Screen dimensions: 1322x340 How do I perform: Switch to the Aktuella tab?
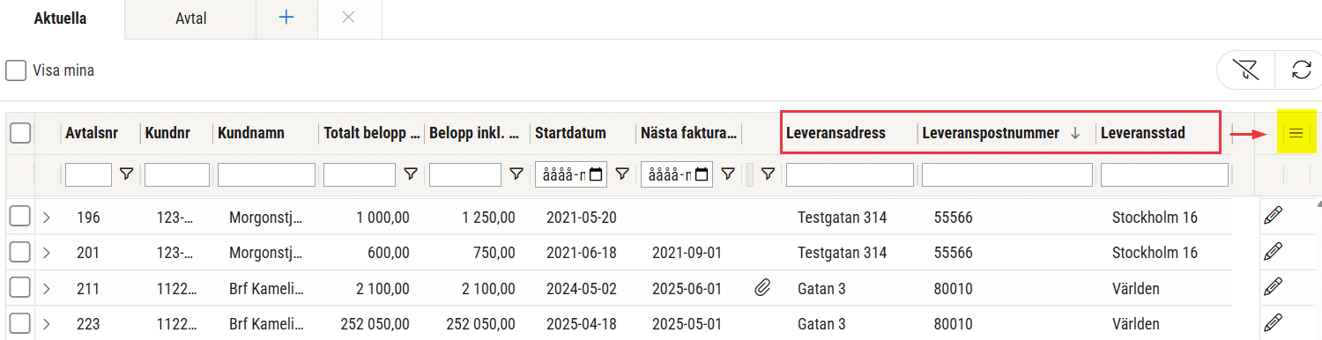[61, 18]
